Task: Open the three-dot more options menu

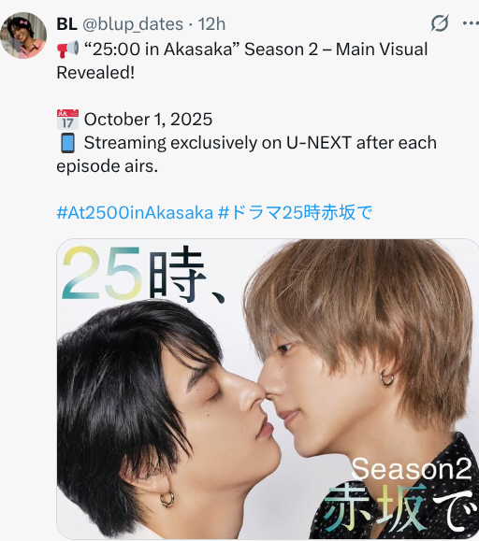Action: pyautogui.click(x=471, y=23)
